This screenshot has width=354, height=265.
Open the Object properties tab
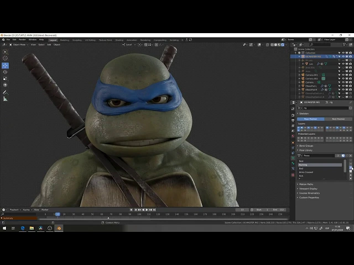click(293, 142)
